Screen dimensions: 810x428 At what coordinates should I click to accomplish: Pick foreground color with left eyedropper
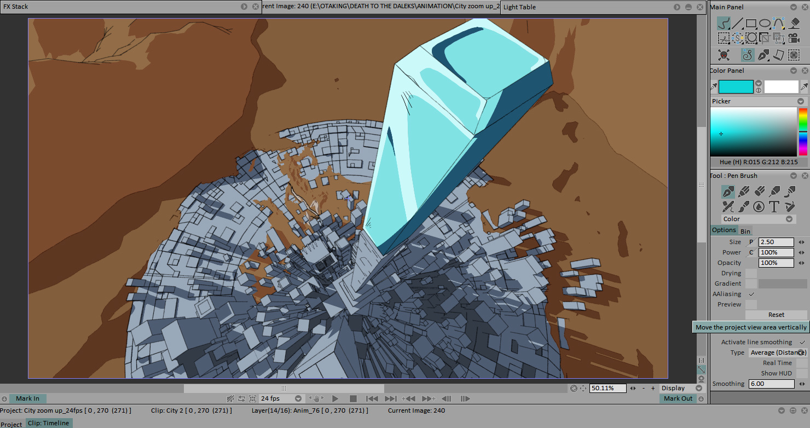pos(714,86)
